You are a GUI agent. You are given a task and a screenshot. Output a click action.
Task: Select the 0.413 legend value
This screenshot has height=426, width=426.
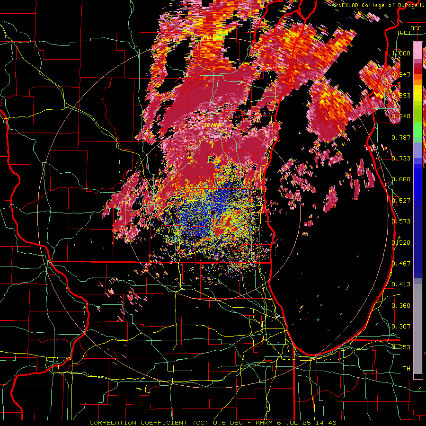click(401, 284)
